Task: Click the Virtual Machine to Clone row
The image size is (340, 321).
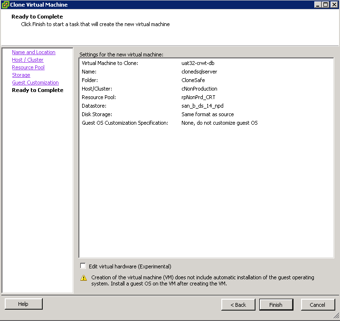Action: pos(206,63)
